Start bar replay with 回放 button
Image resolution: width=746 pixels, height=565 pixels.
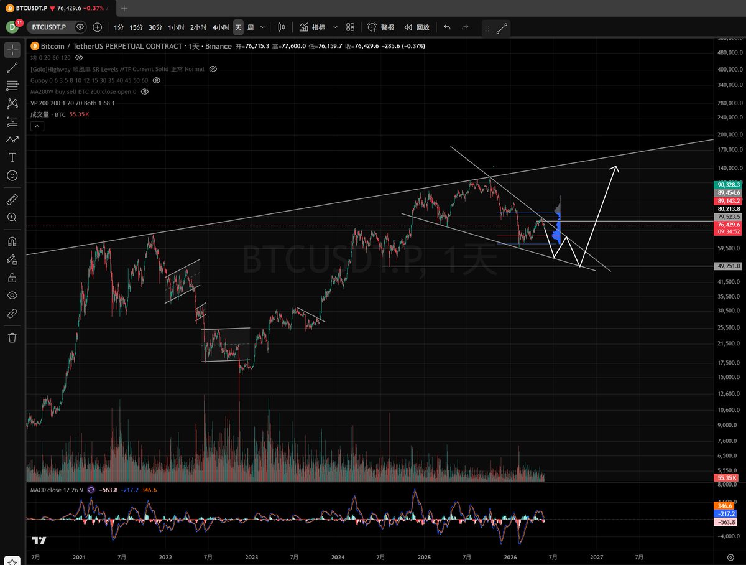(417, 27)
